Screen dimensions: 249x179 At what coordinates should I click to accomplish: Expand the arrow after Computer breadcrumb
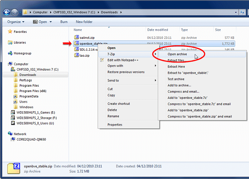51,12
